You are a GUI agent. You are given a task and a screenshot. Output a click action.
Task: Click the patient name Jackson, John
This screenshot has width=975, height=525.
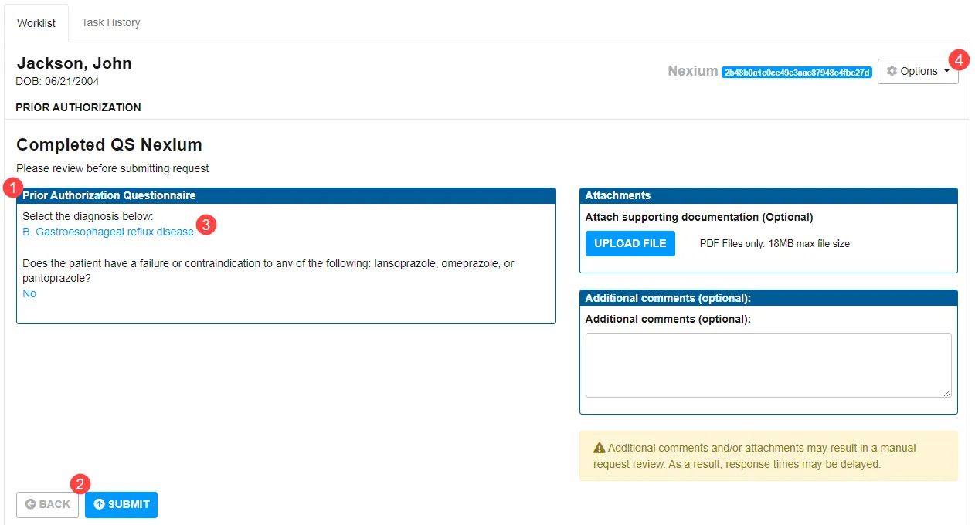point(74,63)
